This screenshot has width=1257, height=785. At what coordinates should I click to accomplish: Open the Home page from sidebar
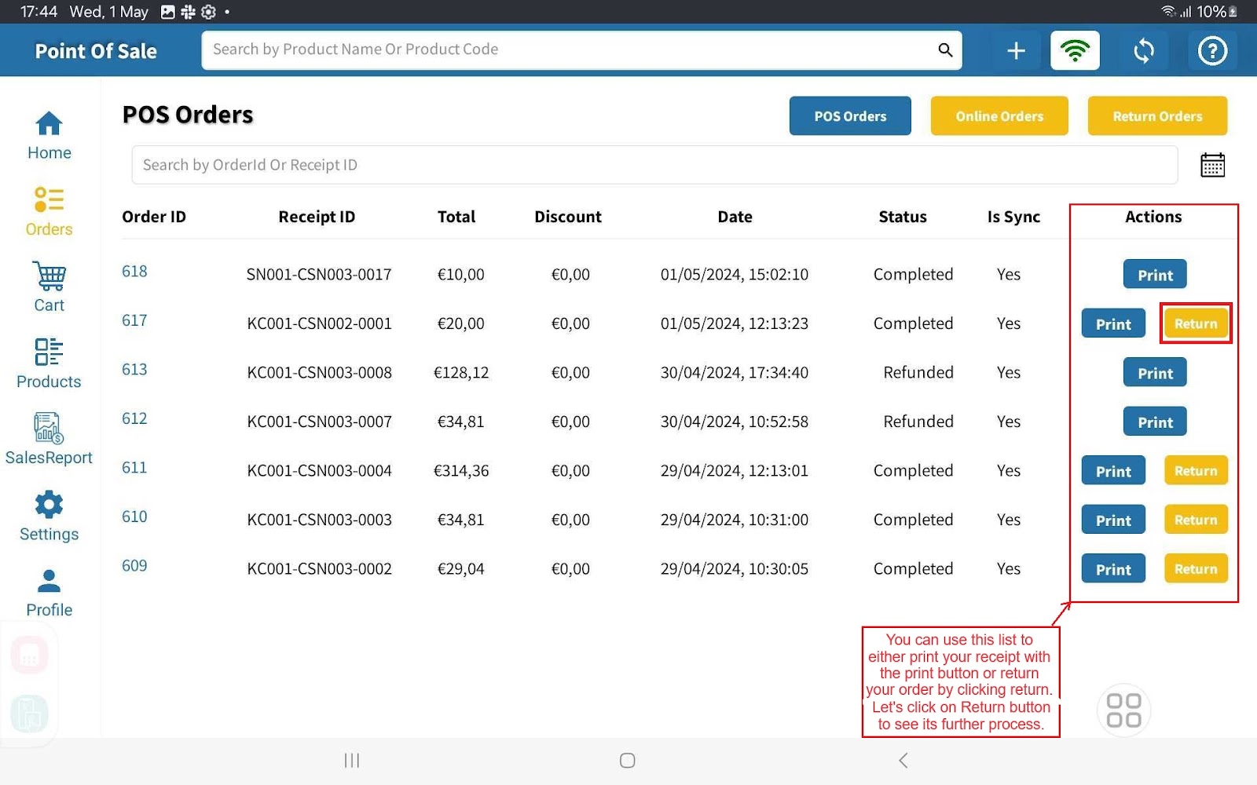[x=49, y=135]
